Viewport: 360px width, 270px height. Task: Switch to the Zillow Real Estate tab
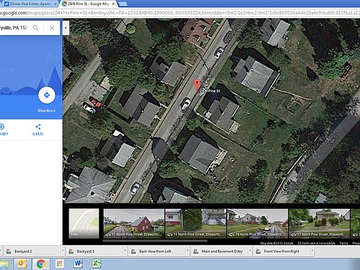tap(30, 4)
